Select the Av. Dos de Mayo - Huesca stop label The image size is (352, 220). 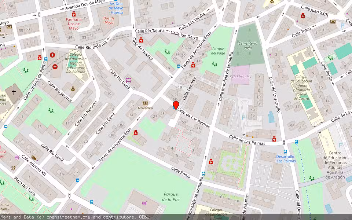coord(116,8)
